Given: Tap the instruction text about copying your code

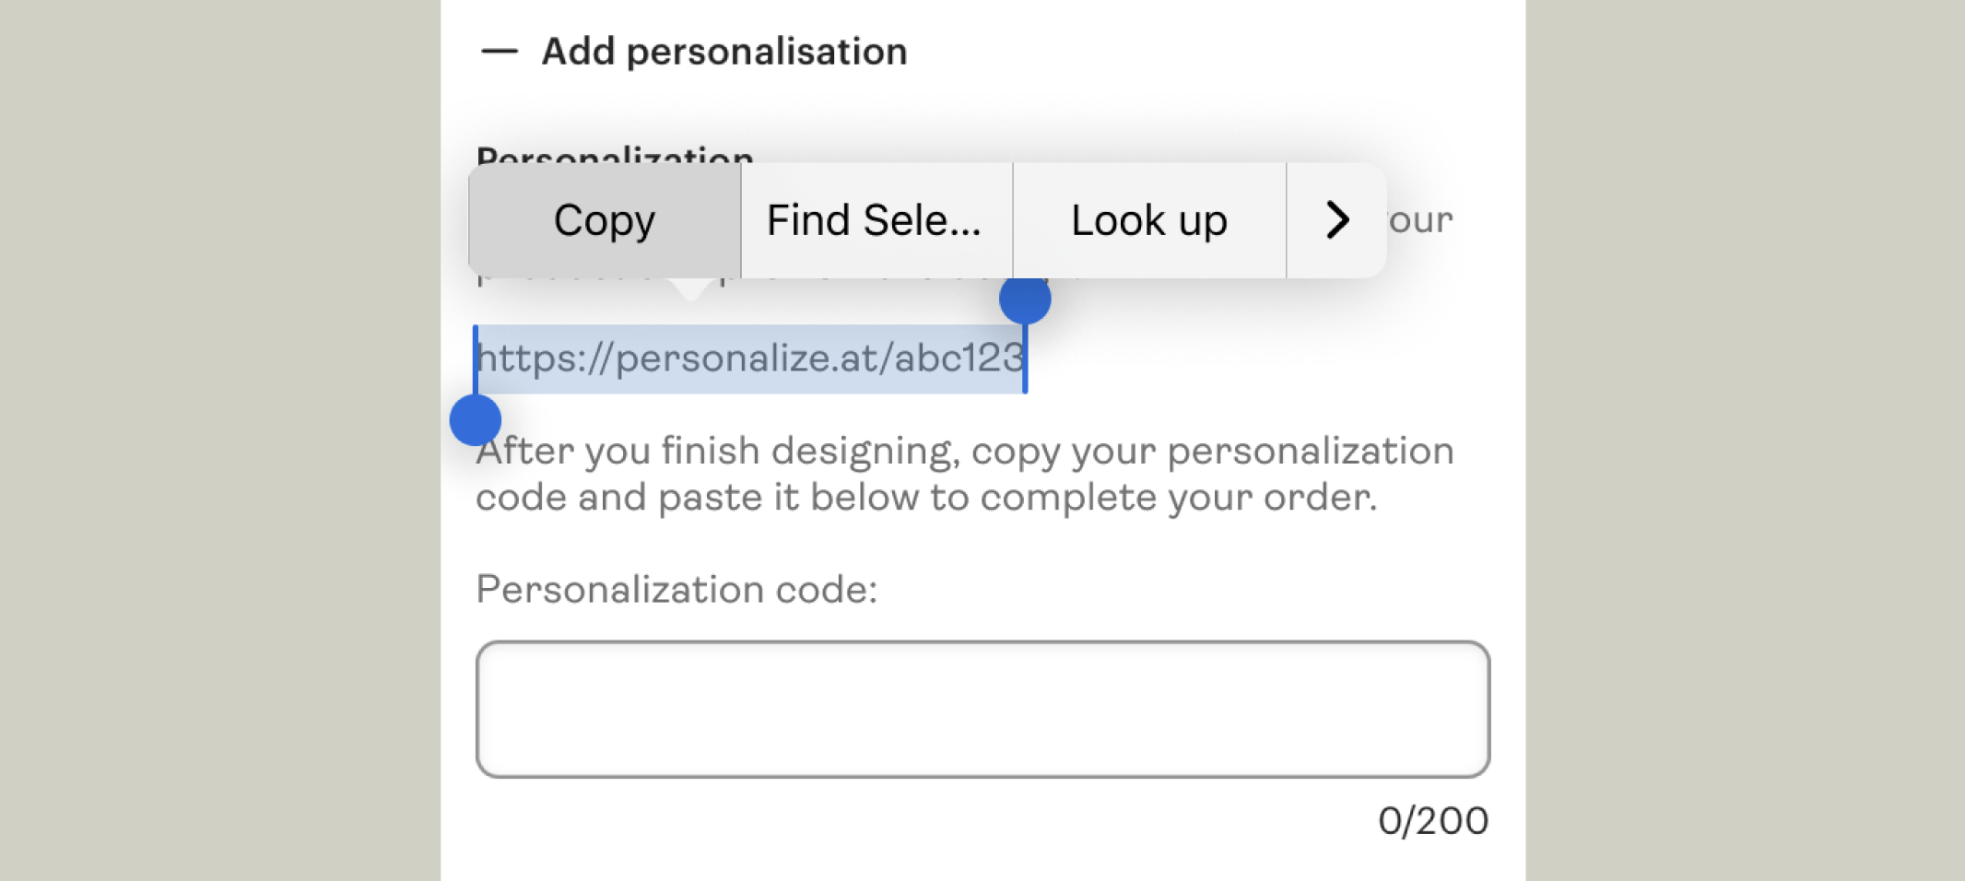Looking at the screenshot, I should [x=964, y=473].
